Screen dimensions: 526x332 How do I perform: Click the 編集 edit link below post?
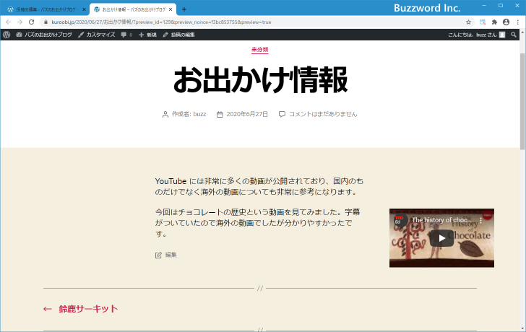171,255
